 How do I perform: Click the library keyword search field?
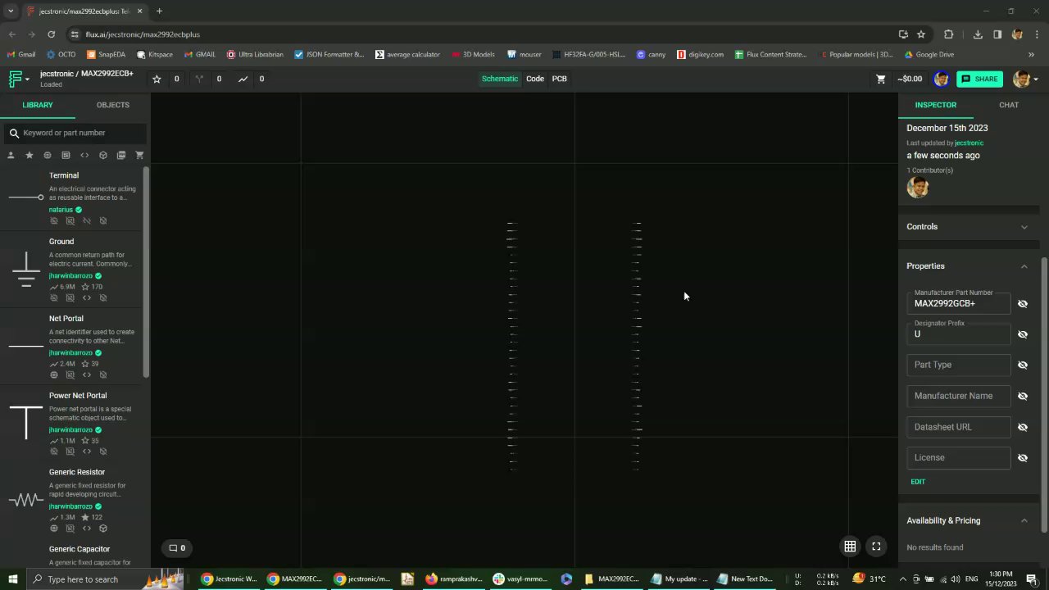pos(75,133)
